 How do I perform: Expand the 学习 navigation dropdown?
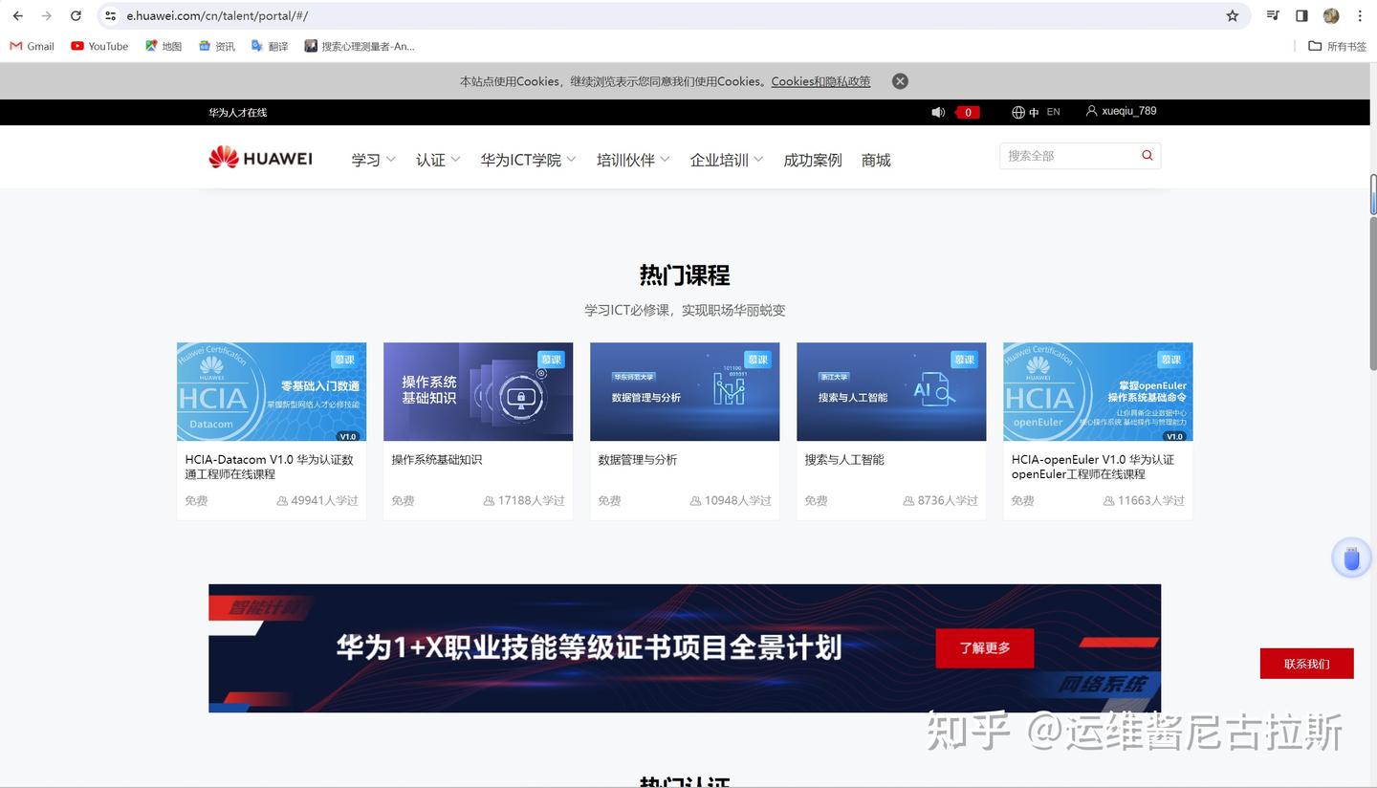click(366, 160)
